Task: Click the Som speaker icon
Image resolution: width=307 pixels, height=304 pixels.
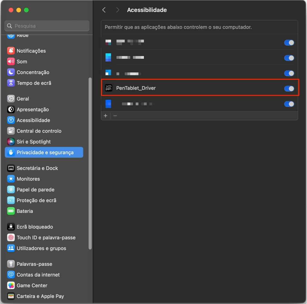Action: tap(11, 62)
